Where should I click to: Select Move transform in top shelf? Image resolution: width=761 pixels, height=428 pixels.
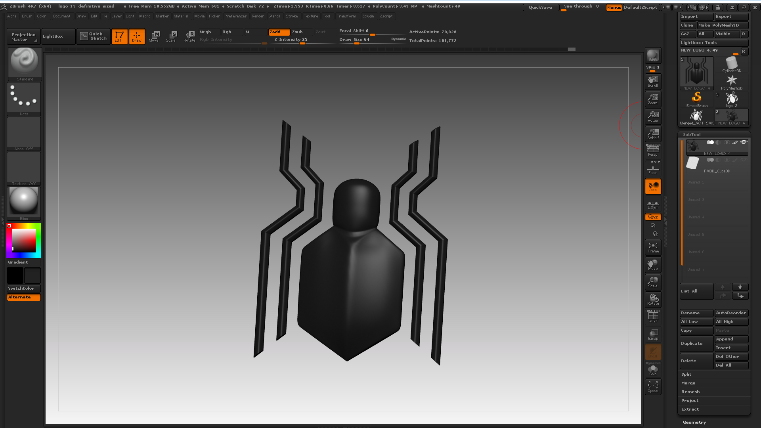click(x=154, y=36)
